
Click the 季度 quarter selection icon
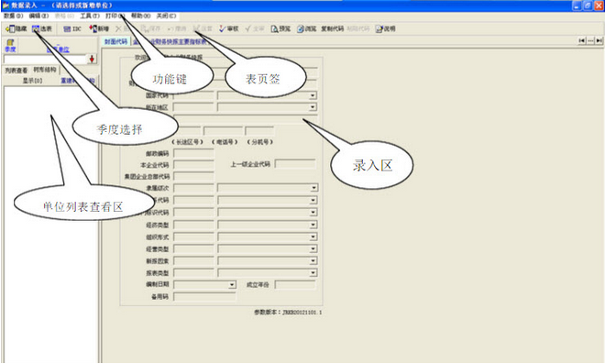(10, 46)
